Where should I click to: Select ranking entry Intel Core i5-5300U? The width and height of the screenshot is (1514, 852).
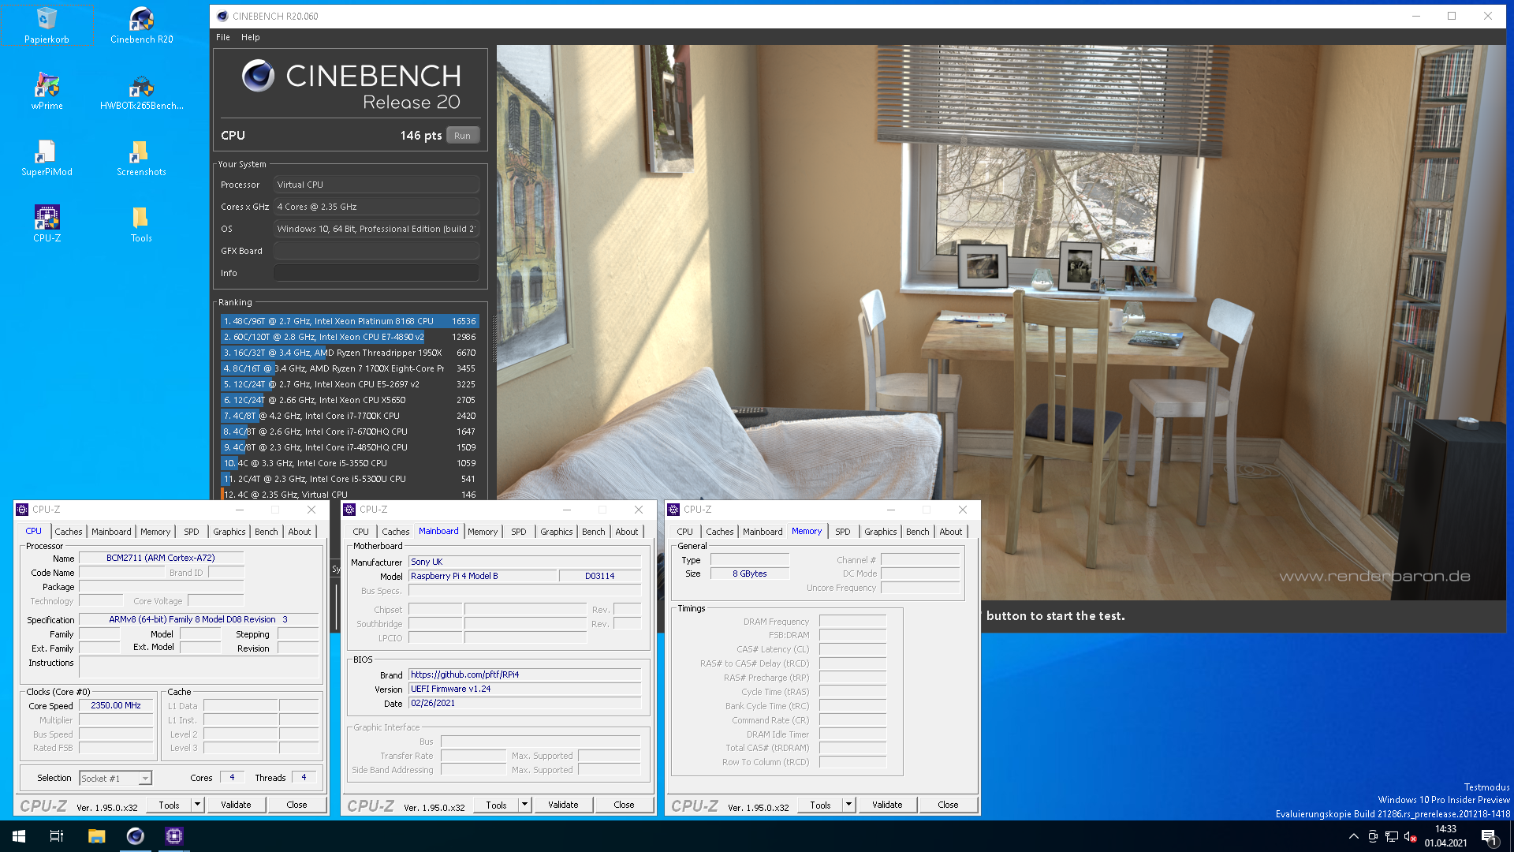click(349, 479)
